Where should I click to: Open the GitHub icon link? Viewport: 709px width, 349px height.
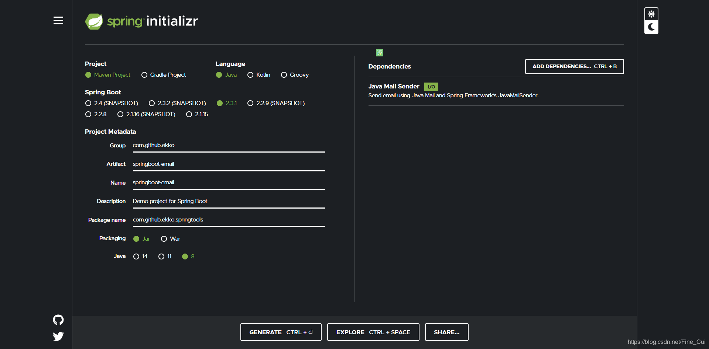point(58,320)
